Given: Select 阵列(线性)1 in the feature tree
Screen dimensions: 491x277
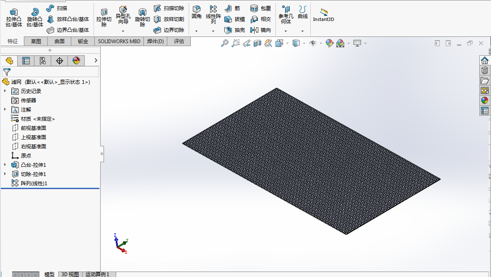Looking at the screenshot, I should [x=29, y=183].
